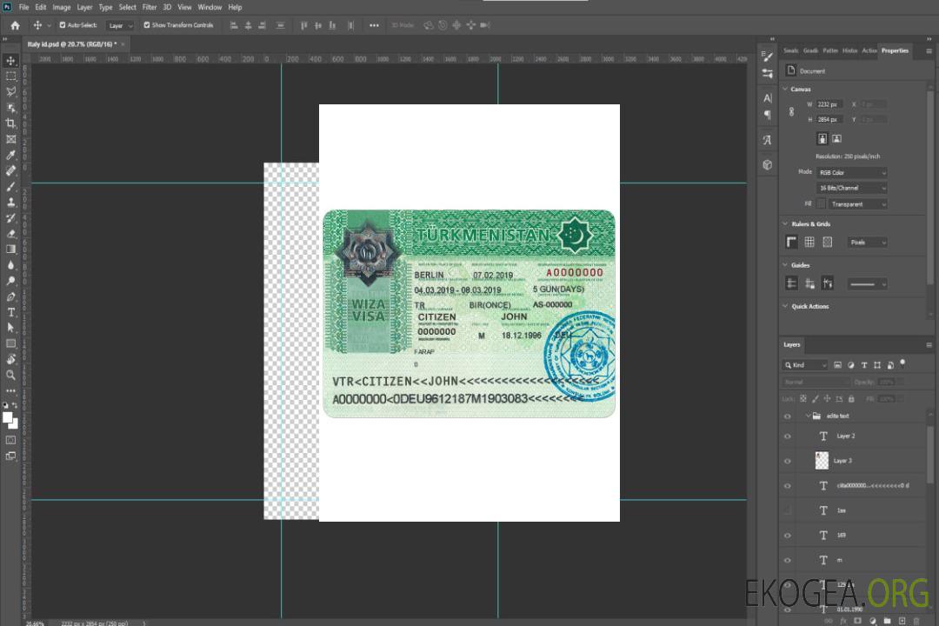Select the Clone Stamp tool
The image size is (939, 626).
coord(10,202)
